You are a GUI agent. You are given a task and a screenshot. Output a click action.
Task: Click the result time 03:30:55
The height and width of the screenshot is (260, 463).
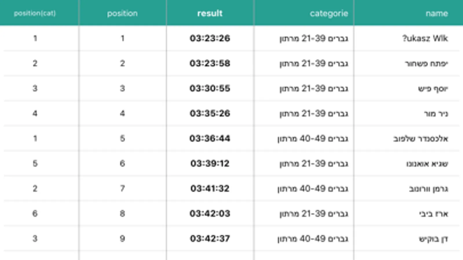pyautogui.click(x=210, y=88)
